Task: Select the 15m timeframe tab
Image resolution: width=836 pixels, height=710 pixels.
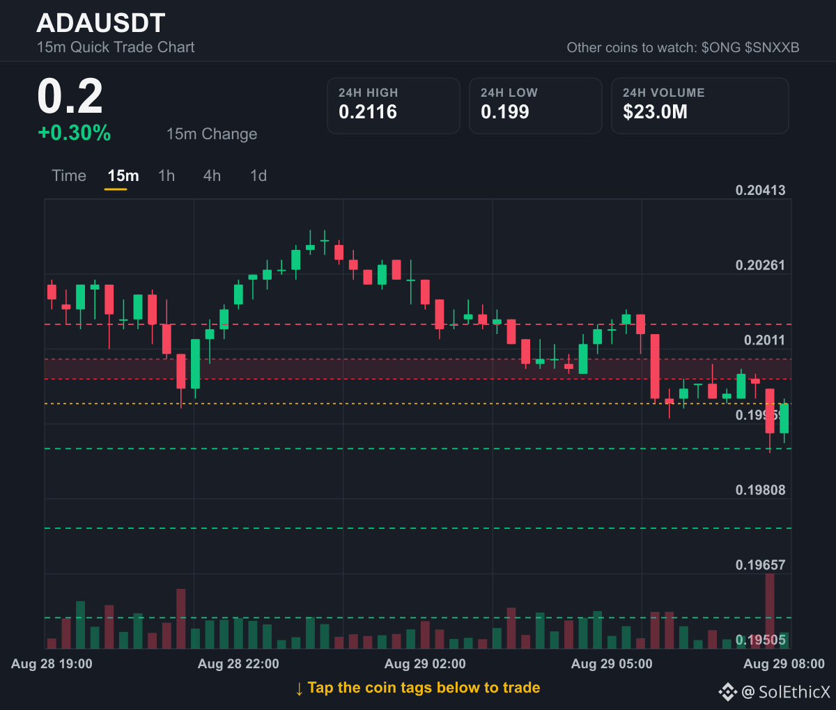Action: click(123, 176)
